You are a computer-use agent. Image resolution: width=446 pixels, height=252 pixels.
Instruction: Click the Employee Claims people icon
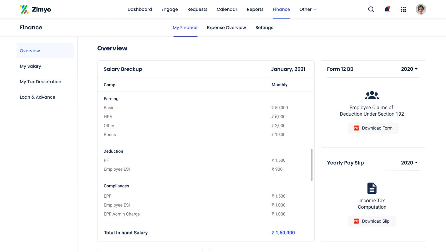point(372,95)
